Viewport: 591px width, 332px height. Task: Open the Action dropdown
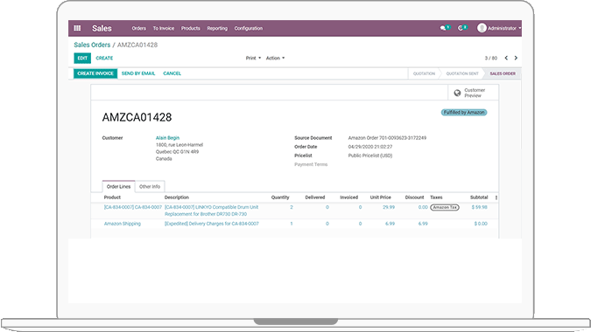coord(275,58)
